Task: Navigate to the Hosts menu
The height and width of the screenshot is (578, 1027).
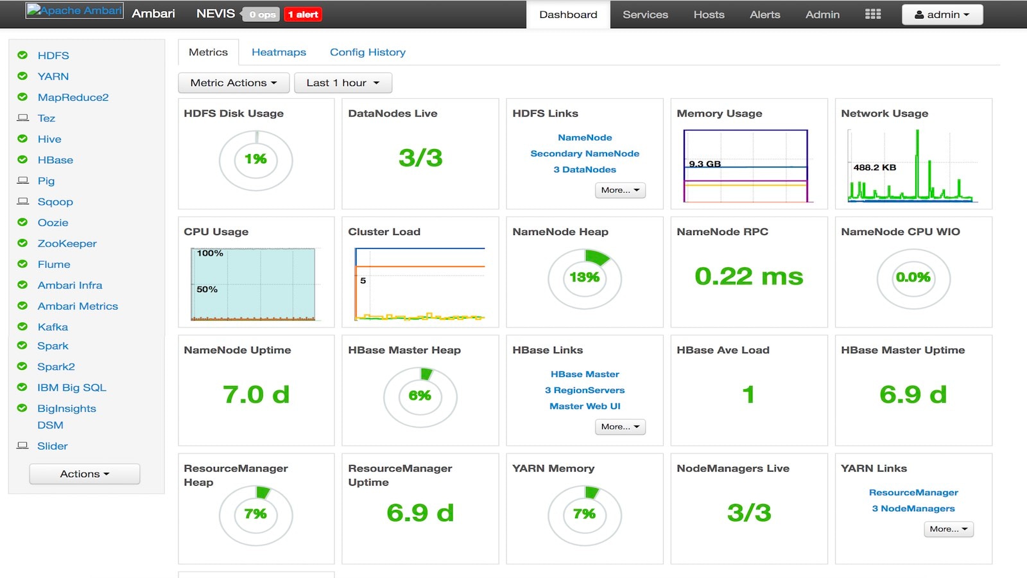Action: [x=708, y=14]
